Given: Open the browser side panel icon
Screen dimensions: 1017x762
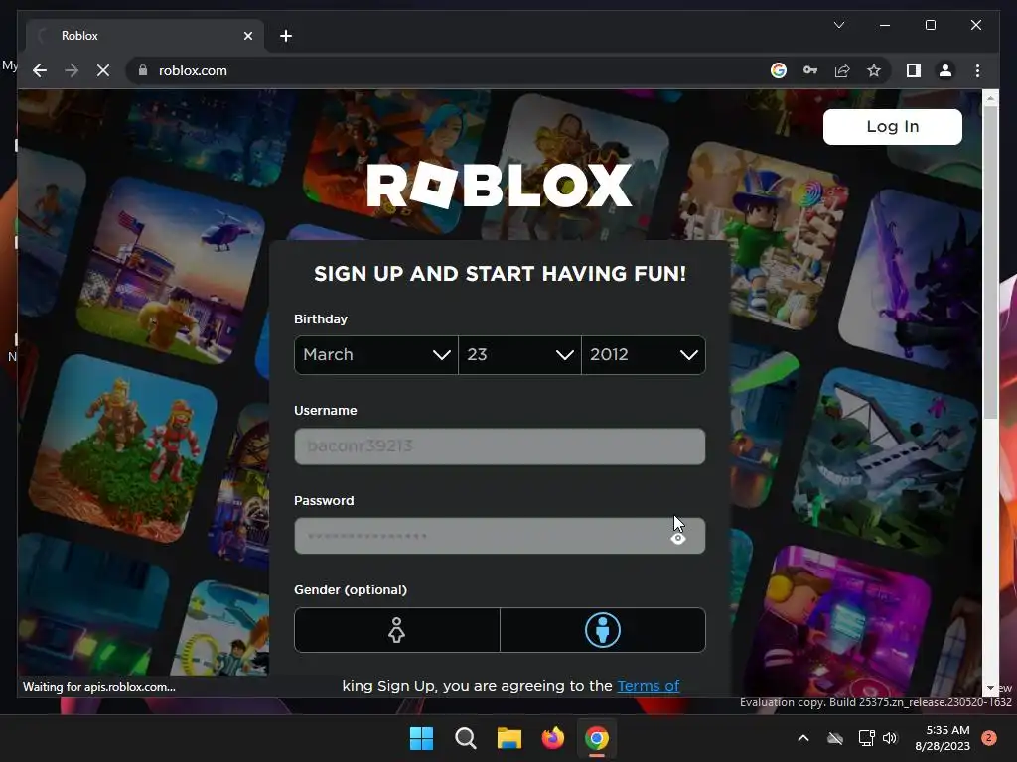Looking at the screenshot, I should click(914, 70).
